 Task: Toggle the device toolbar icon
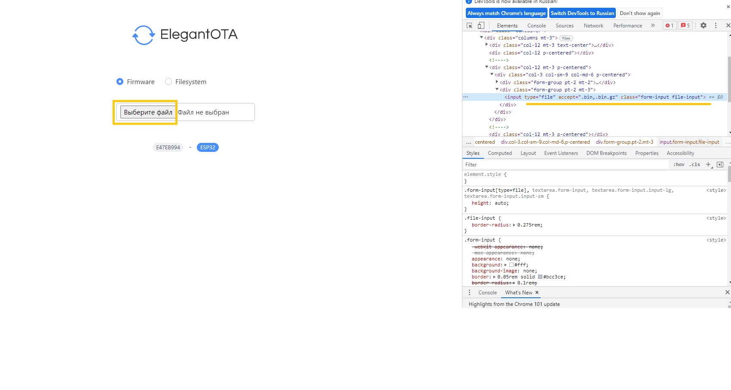481,26
